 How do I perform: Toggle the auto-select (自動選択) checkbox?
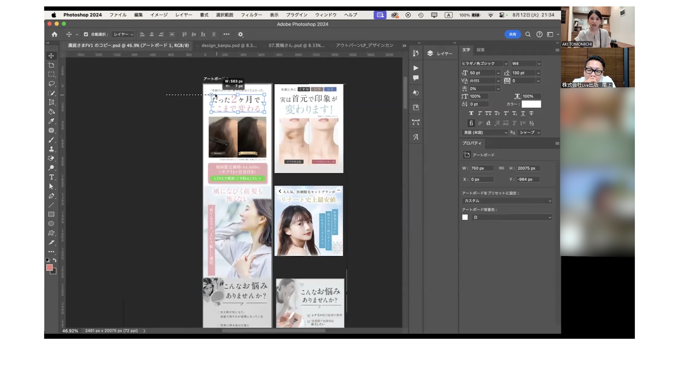click(x=86, y=34)
